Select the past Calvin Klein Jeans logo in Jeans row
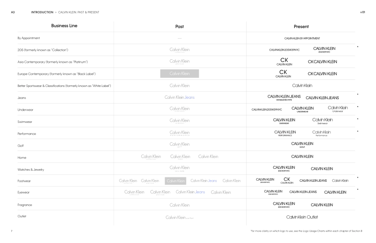Viewport: 376px width, 243px height. pyautogui.click(x=179, y=97)
